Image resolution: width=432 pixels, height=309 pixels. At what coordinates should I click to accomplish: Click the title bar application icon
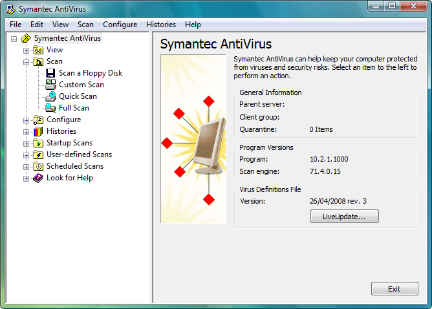[11, 9]
